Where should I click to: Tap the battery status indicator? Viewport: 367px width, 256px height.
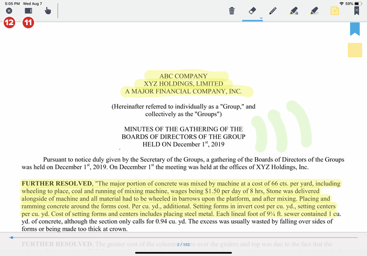pos(357,3)
